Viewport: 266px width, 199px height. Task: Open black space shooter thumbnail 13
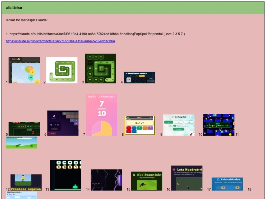tap(66, 175)
